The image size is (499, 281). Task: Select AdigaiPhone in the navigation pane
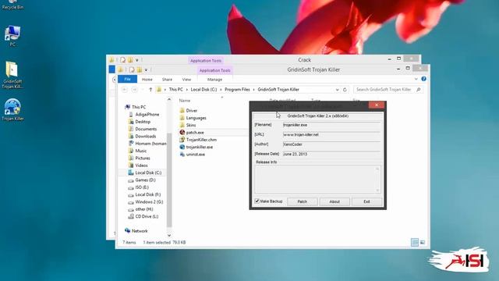(143, 114)
